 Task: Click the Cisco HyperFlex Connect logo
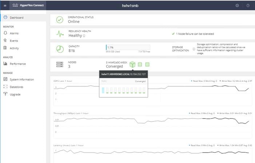tap(28, 5)
